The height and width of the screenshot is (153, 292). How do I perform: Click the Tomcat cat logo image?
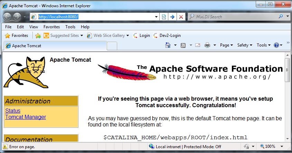[x=26, y=72]
